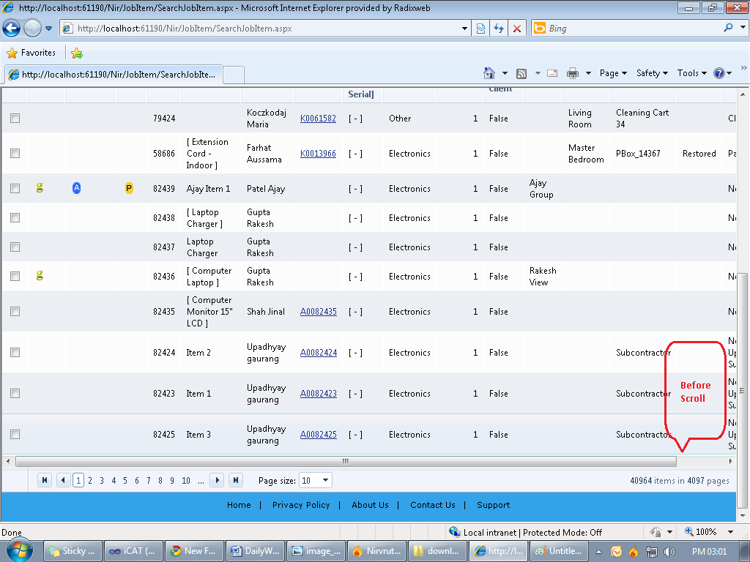
Task: Click the RSS feeds icon
Action: pyautogui.click(x=521, y=74)
